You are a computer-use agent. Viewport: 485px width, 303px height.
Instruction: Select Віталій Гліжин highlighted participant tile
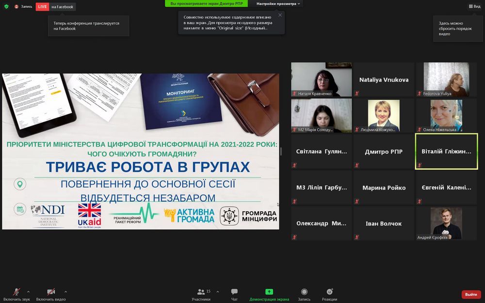446,152
